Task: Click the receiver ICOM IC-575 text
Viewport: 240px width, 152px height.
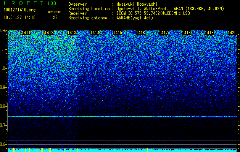Action: [153, 13]
